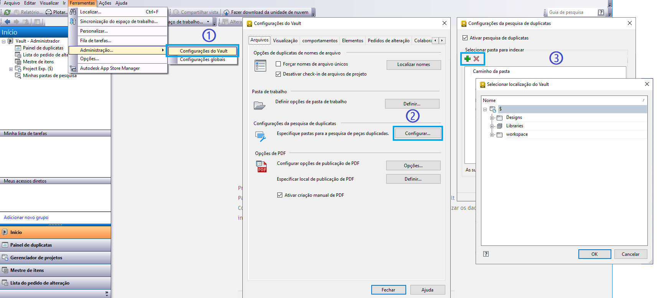Click the Adicionar novo grupo link
The width and height of the screenshot is (657, 298).
tap(26, 217)
